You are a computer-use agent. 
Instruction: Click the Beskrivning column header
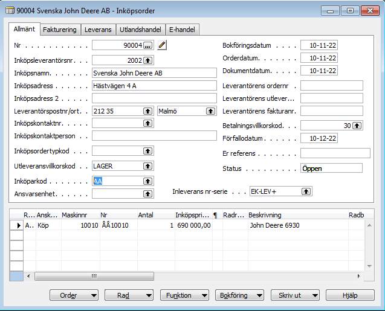298,215
